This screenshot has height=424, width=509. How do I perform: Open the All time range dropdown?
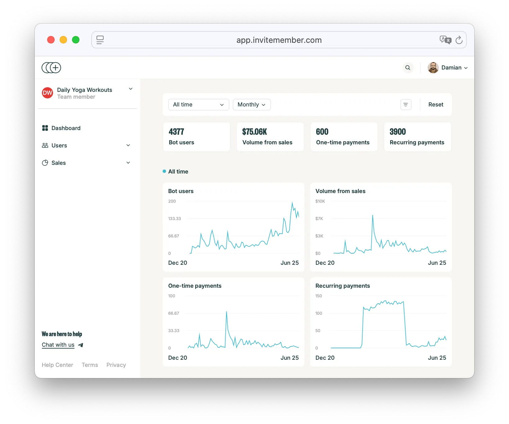coord(199,105)
